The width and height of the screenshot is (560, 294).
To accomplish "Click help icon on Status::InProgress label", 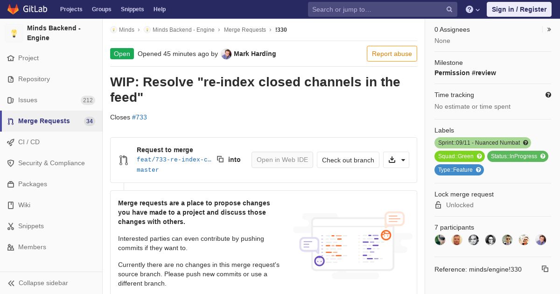I will (x=543, y=156).
